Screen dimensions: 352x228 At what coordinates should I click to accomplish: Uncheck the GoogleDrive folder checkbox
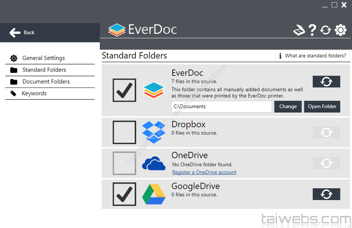(125, 194)
